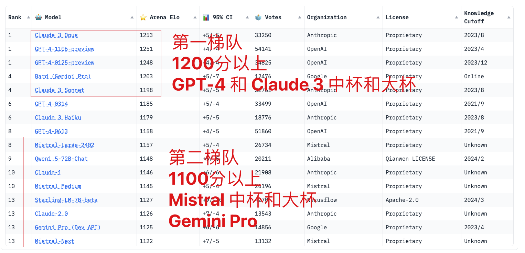525x253 pixels.
Task: Sort by Organization using its arrow
Action: [378, 17]
